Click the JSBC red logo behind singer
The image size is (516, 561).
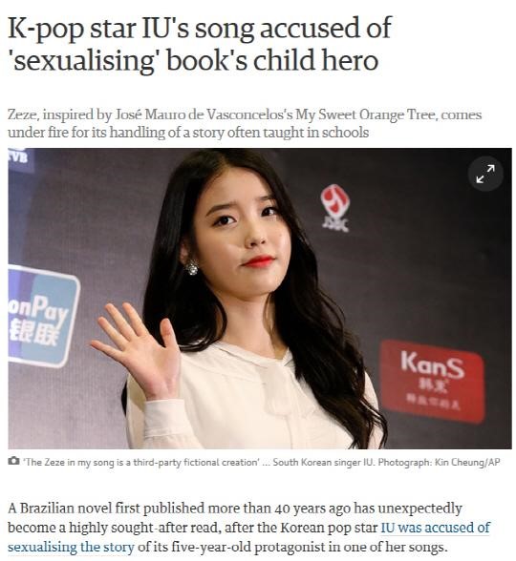(334, 208)
